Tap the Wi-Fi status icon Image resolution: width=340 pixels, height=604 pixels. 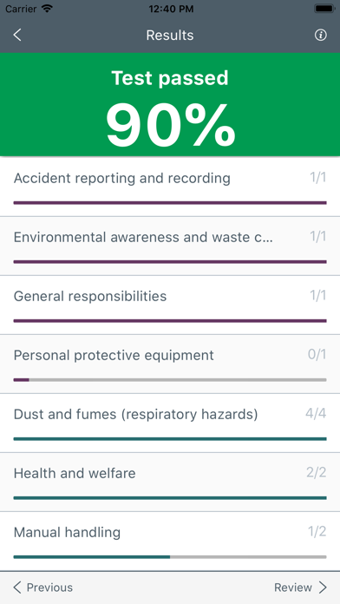[x=48, y=9]
